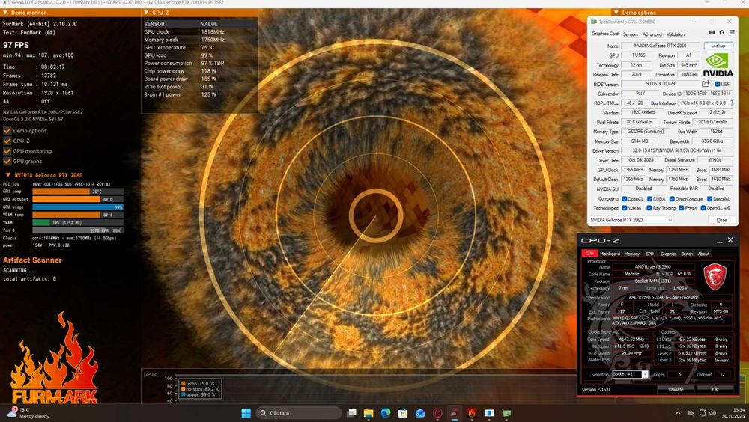The width and height of the screenshot is (749, 422).
Task: Open the GPU selection dropdown in GPU-Z
Action: coord(631,220)
